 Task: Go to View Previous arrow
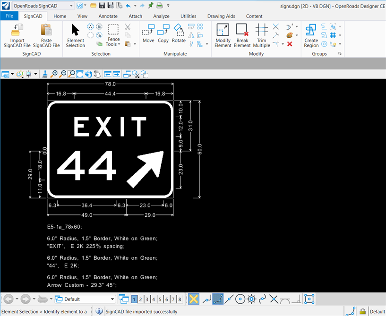click(108, 74)
